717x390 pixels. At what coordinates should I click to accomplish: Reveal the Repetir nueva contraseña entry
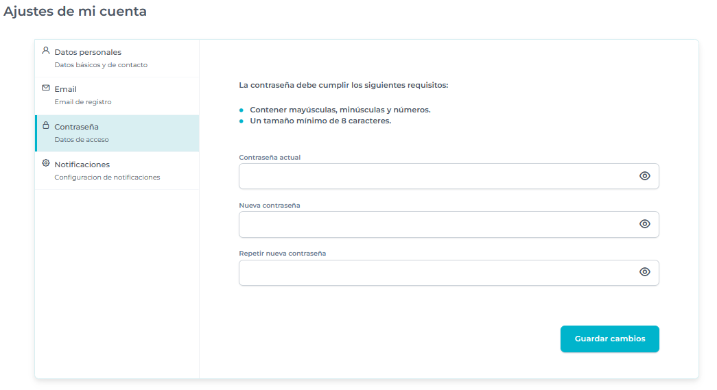click(644, 272)
